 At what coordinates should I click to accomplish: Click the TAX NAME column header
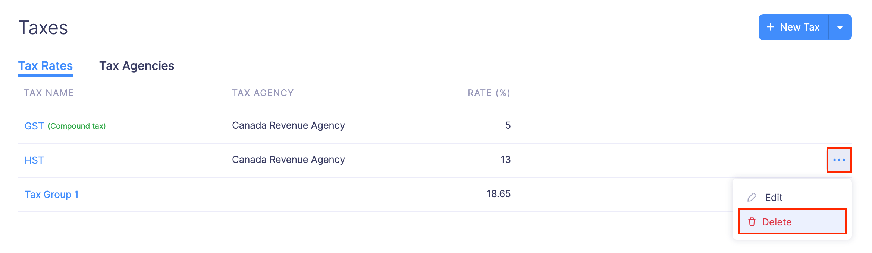click(49, 93)
